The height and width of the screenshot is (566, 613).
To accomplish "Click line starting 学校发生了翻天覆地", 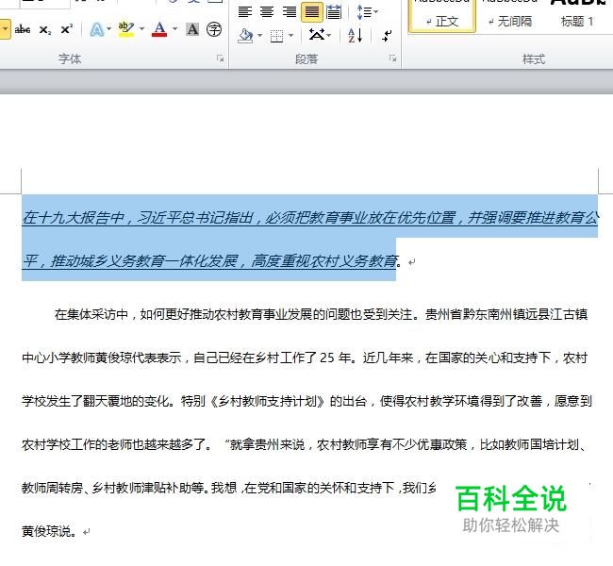I will pyautogui.click(x=307, y=401).
